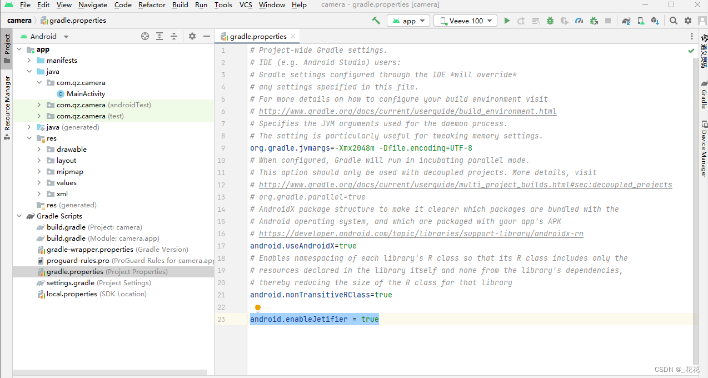Open the editor tabs three-dot menu
Viewport: 708px width, 378px height.
[x=691, y=36]
